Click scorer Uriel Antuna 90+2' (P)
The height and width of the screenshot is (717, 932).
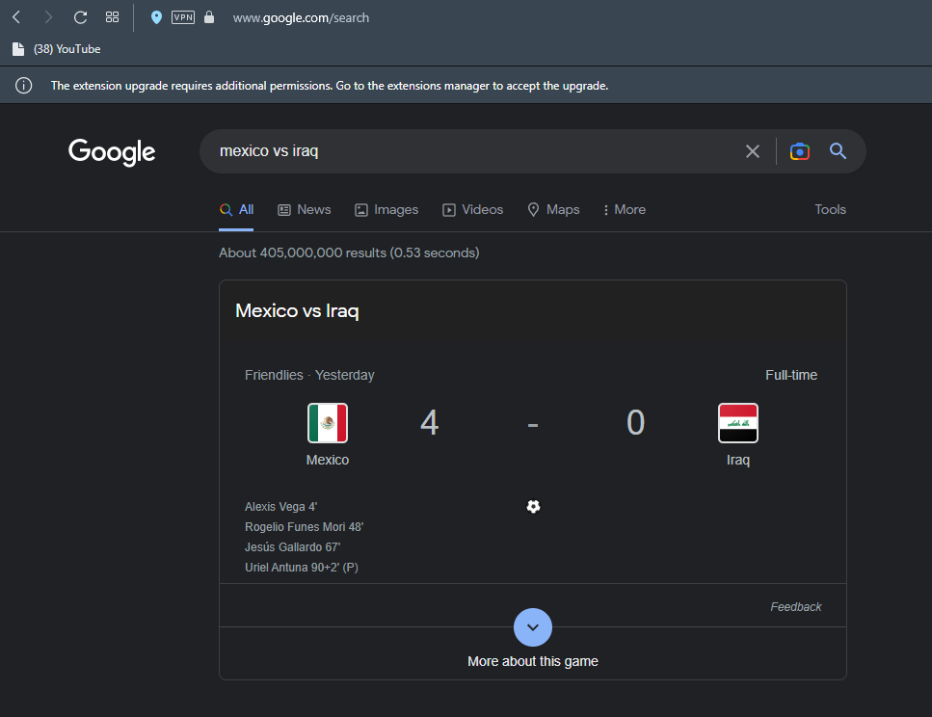click(302, 568)
